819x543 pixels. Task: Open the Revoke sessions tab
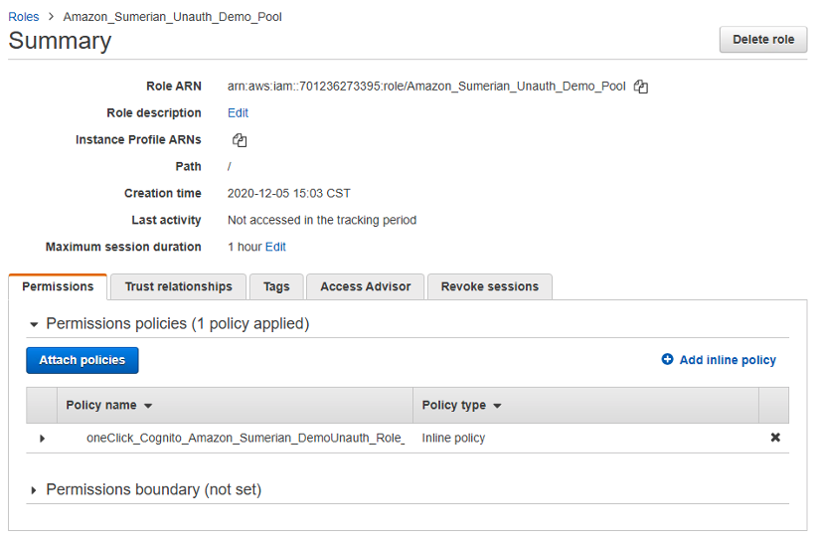click(x=489, y=286)
